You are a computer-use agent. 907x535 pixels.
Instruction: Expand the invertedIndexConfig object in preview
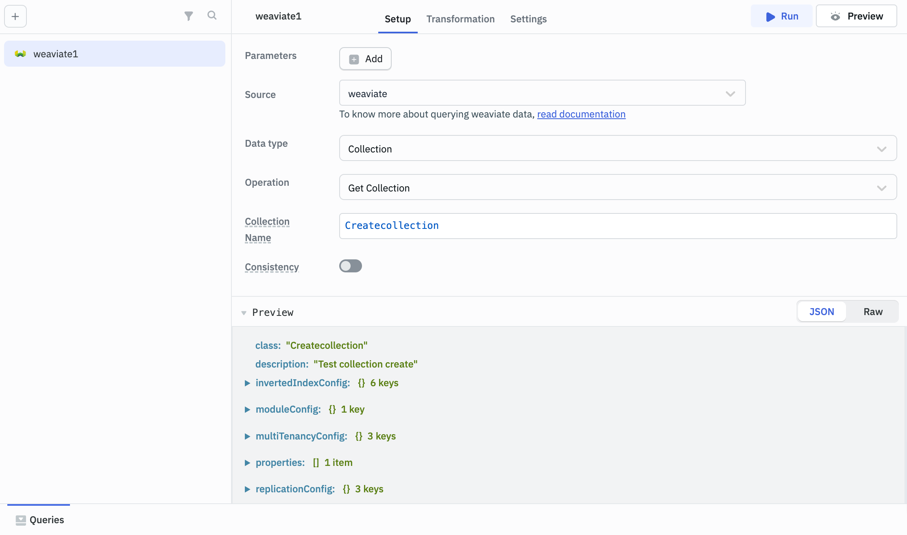pos(248,383)
